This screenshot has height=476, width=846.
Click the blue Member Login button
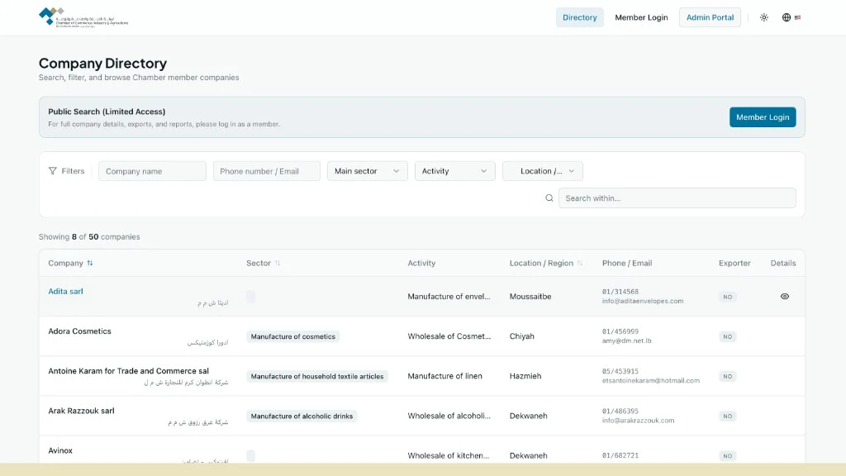click(x=763, y=117)
